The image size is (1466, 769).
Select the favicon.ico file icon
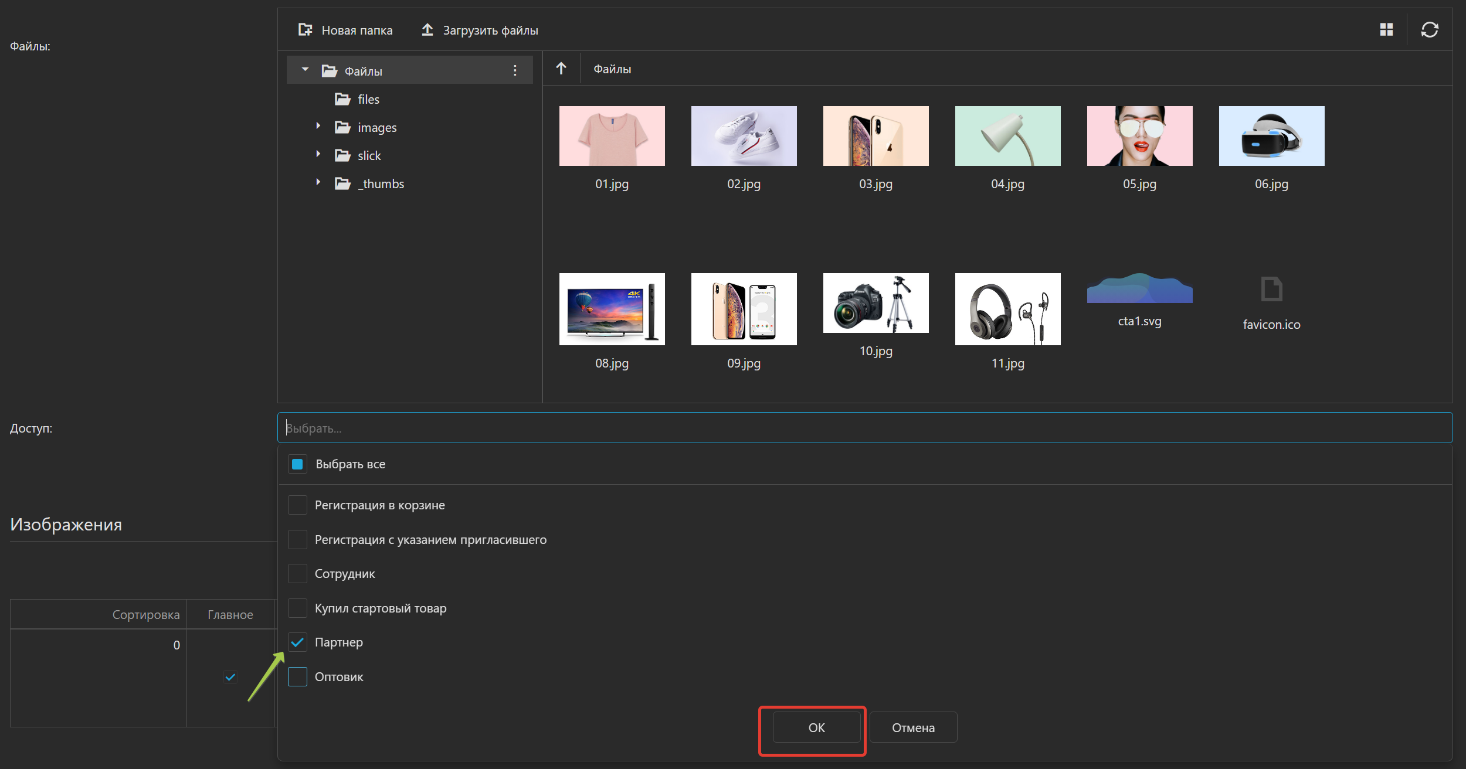pos(1271,290)
